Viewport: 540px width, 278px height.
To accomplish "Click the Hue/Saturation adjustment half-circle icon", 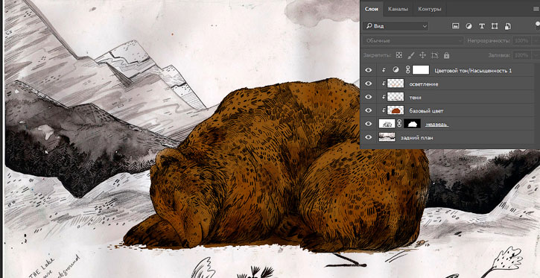I will pos(396,70).
